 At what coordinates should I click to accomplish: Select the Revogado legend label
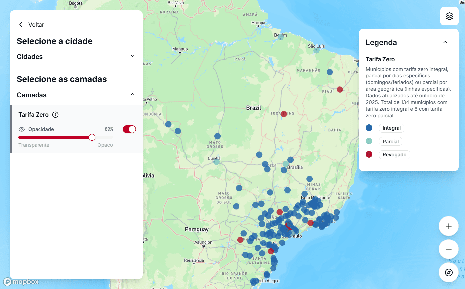tap(394, 155)
